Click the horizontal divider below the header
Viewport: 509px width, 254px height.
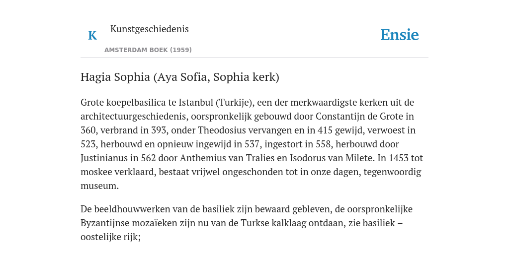click(254, 58)
